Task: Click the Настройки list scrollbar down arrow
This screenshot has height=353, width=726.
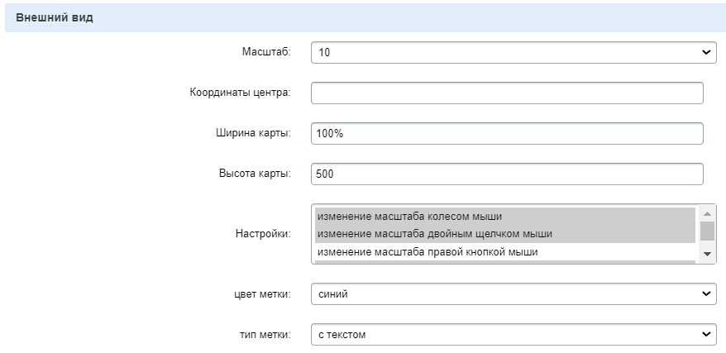Action: (707, 254)
